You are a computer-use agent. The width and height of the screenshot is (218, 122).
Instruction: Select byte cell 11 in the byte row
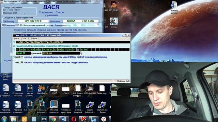pos(17,49)
